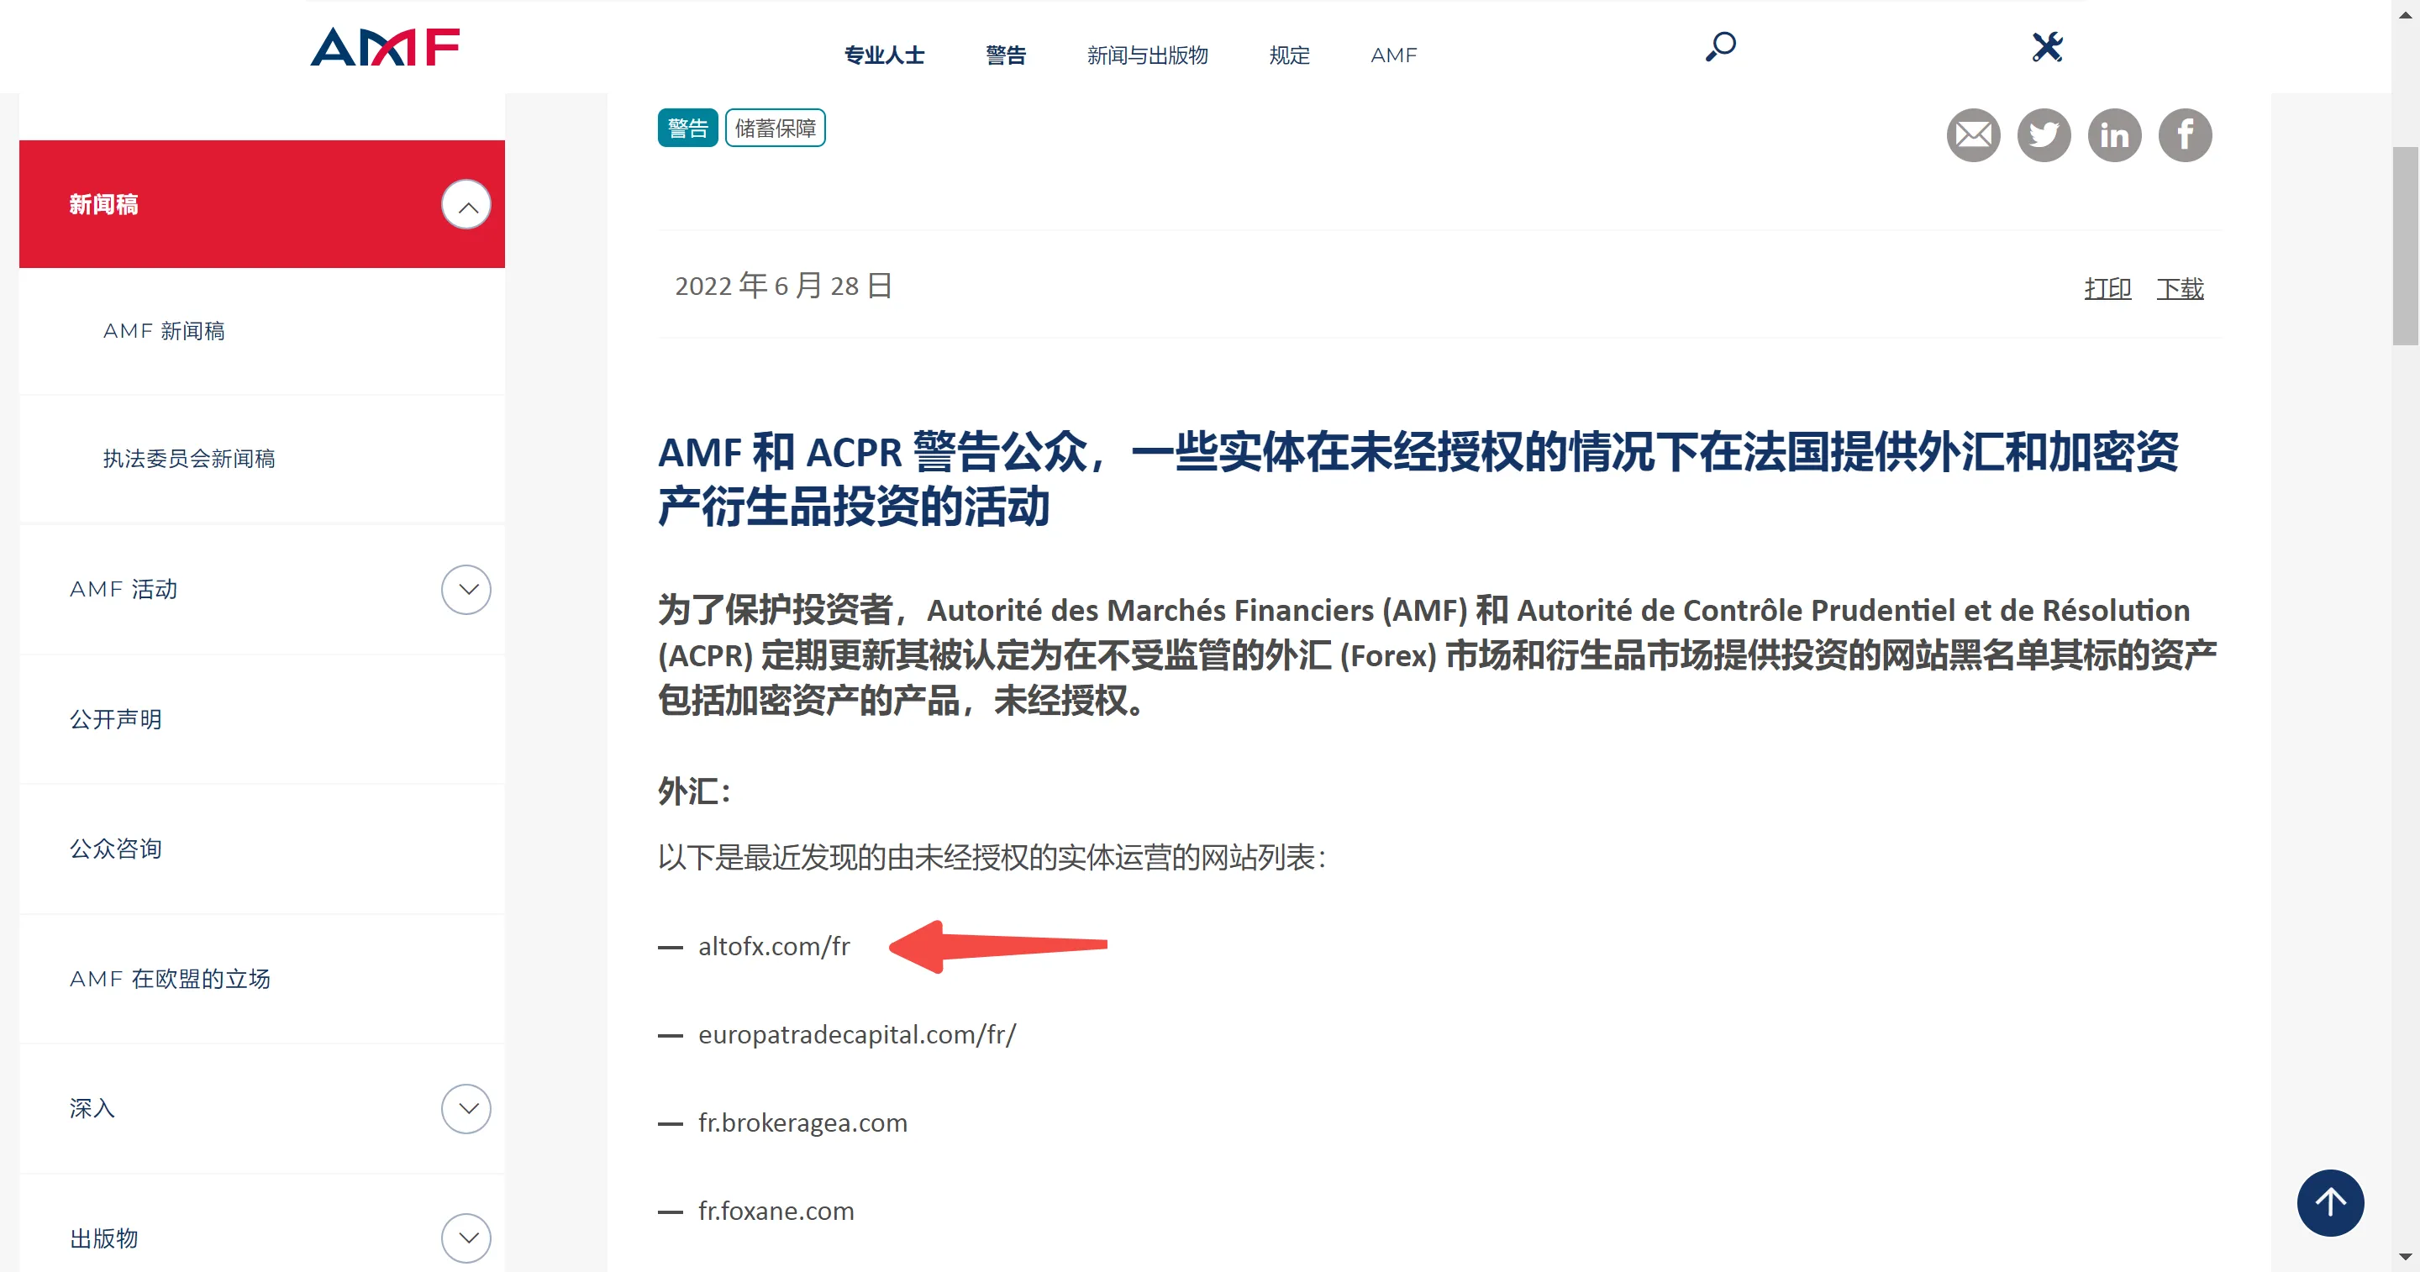Click the back-to-top arrow button
This screenshot has height=1272, width=2420.
tap(2330, 1202)
